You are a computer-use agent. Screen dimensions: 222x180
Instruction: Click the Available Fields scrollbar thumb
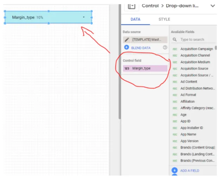pos(216,48)
